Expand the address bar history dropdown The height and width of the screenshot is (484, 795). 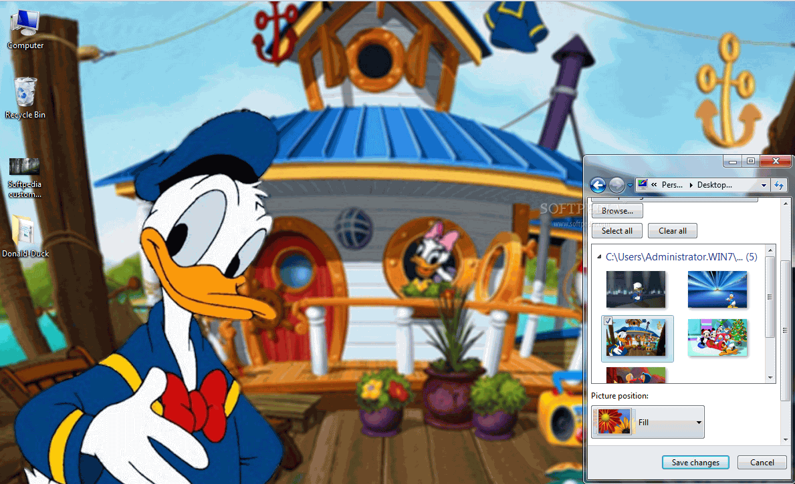coord(764,186)
